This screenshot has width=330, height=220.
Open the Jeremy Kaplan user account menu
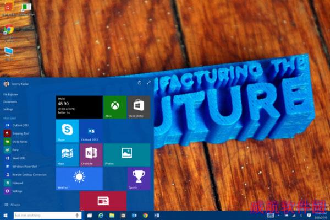point(16,84)
